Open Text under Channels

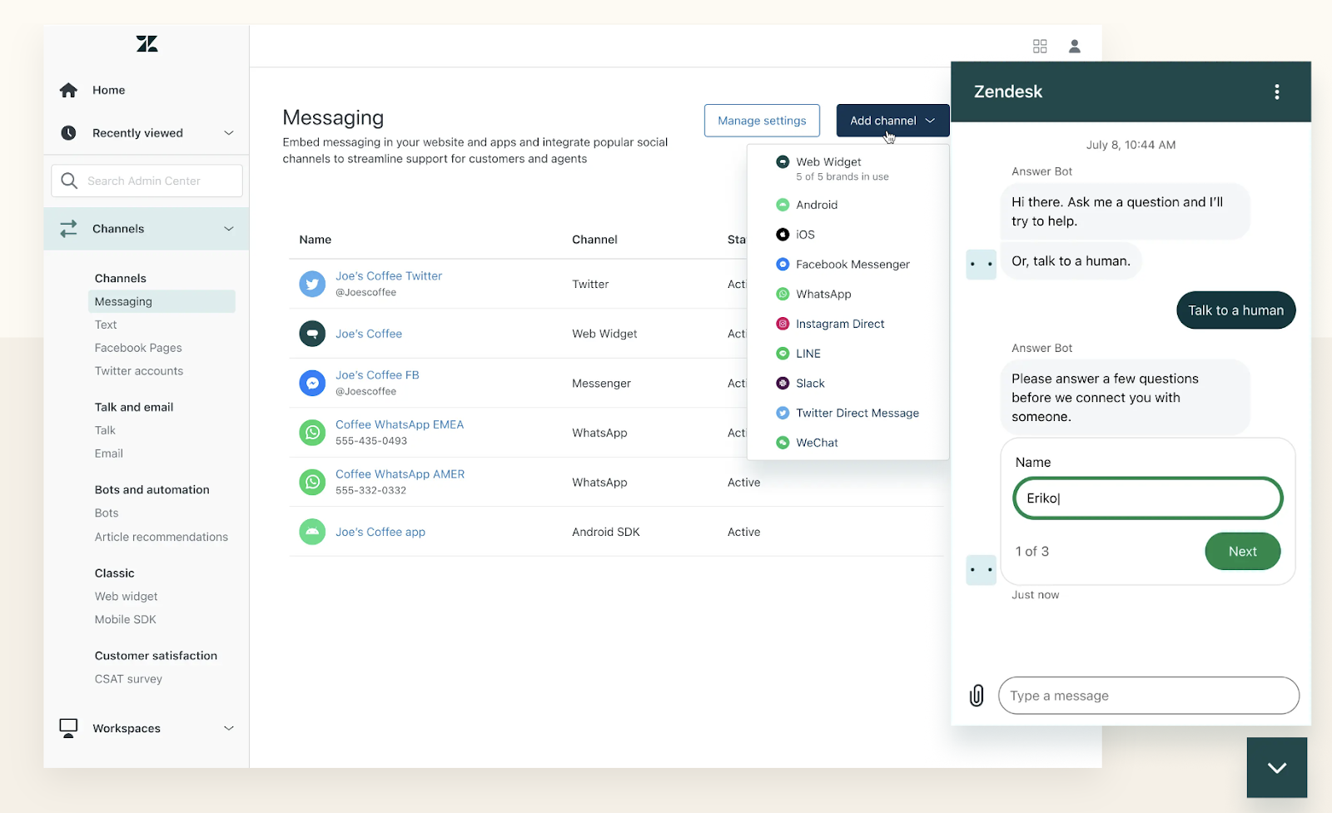106,325
